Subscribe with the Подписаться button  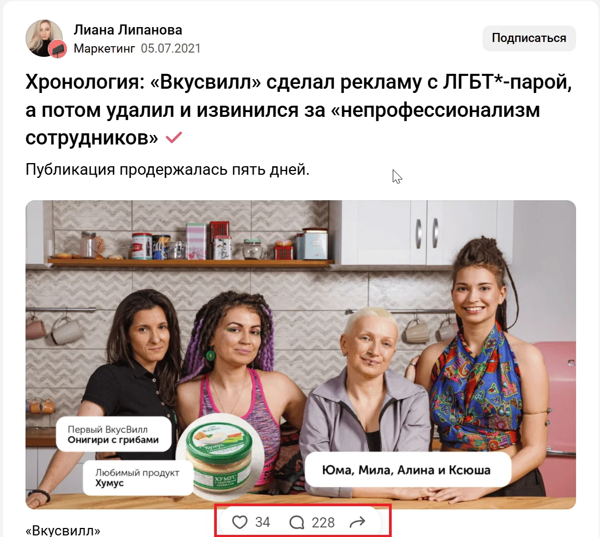[x=529, y=38]
